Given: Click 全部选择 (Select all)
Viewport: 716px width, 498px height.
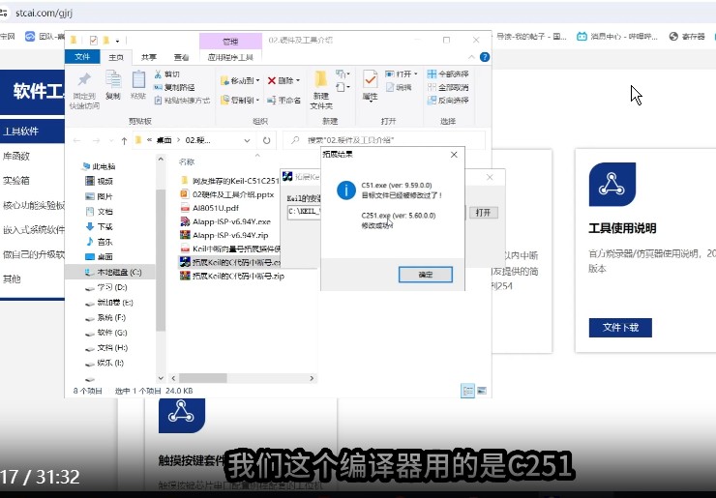Looking at the screenshot, I should [448, 73].
